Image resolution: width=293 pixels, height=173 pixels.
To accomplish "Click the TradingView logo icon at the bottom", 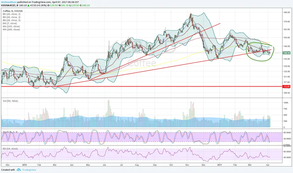I will pos(19,170).
